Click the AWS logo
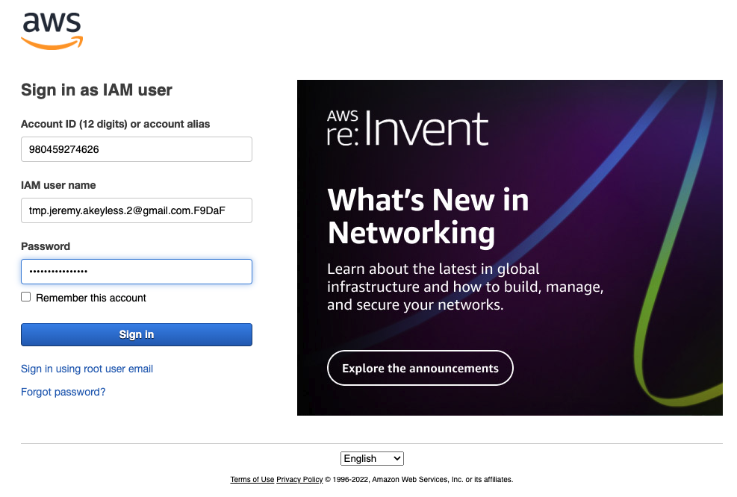This screenshot has height=497, width=737. (x=52, y=31)
